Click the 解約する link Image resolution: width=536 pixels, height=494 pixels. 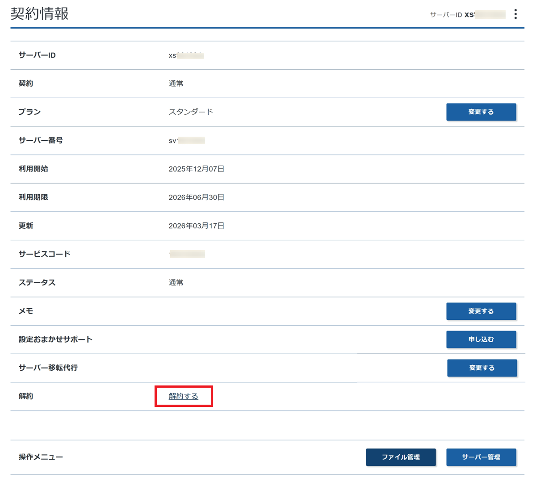183,397
